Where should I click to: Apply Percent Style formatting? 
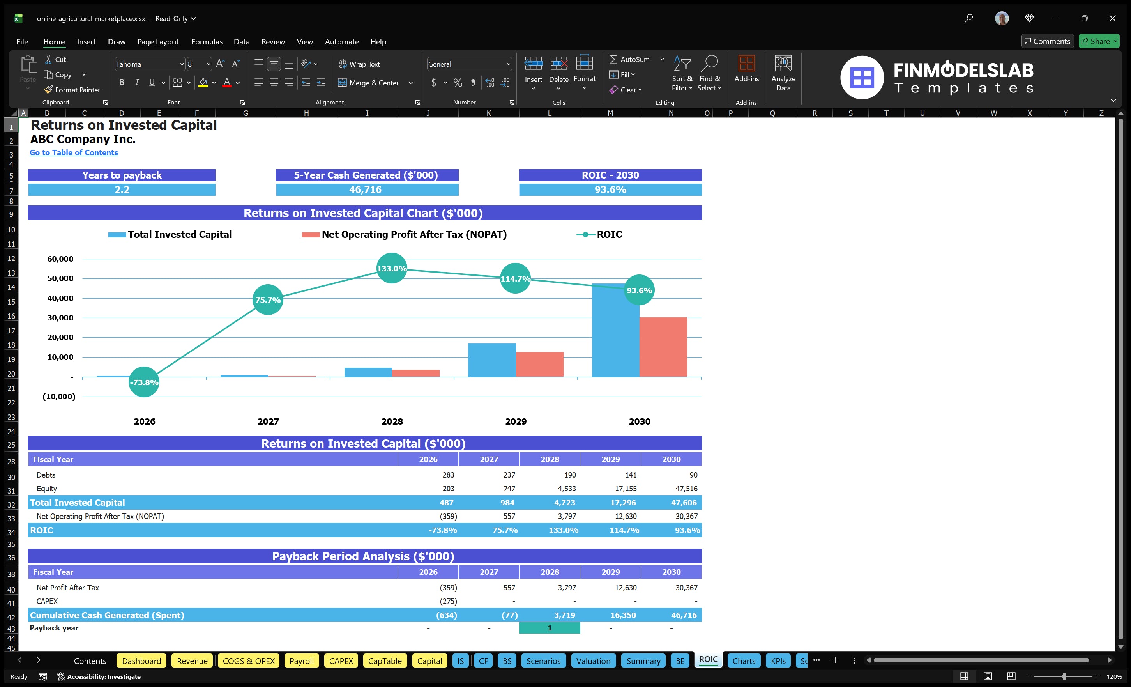point(458,83)
